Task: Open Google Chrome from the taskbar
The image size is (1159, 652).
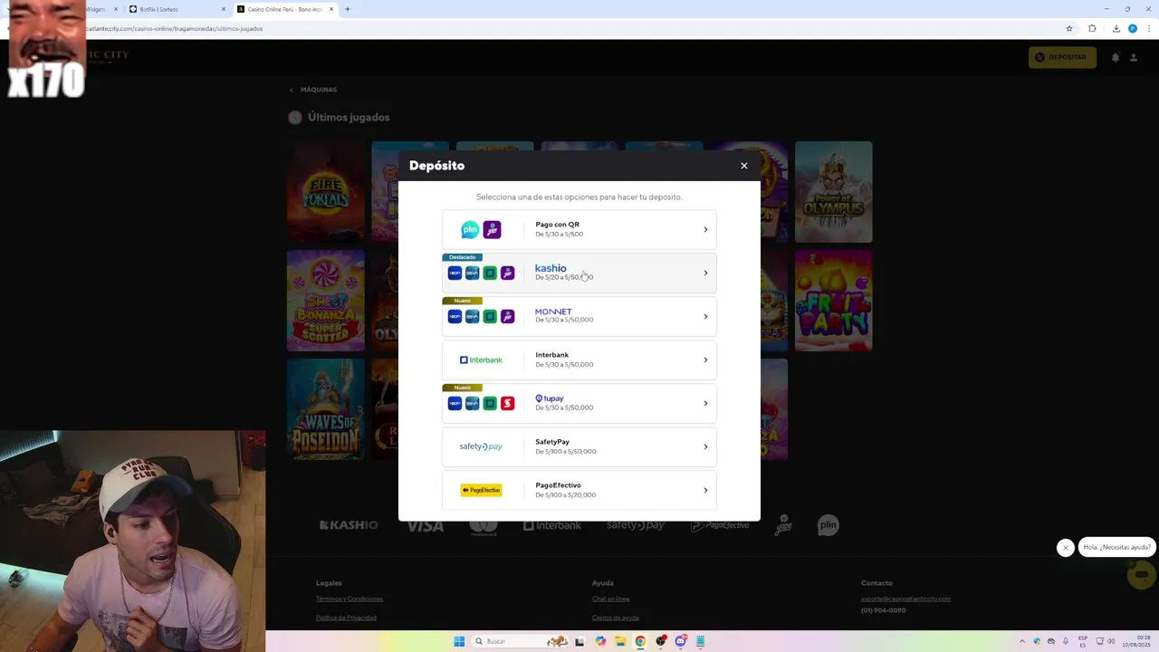Action: coord(640,641)
